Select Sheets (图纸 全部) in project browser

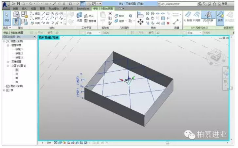tap(17, 86)
